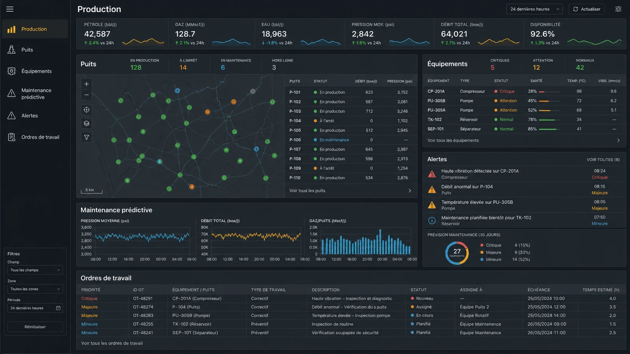
Task: Select equipment row TK-102
Action: coord(524,120)
